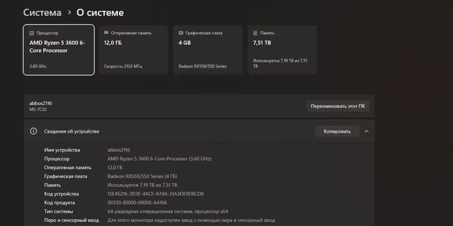Click Переименовать этот ПК button
The height and width of the screenshot is (226, 453).
(x=337, y=106)
